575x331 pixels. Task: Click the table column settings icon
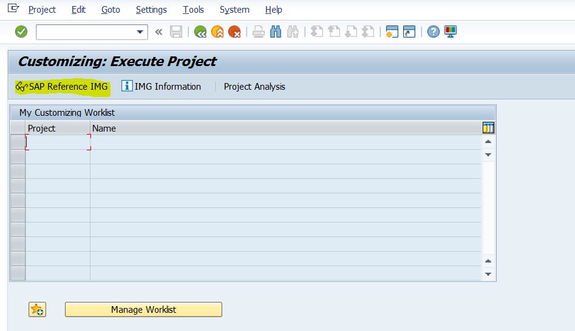[488, 128]
